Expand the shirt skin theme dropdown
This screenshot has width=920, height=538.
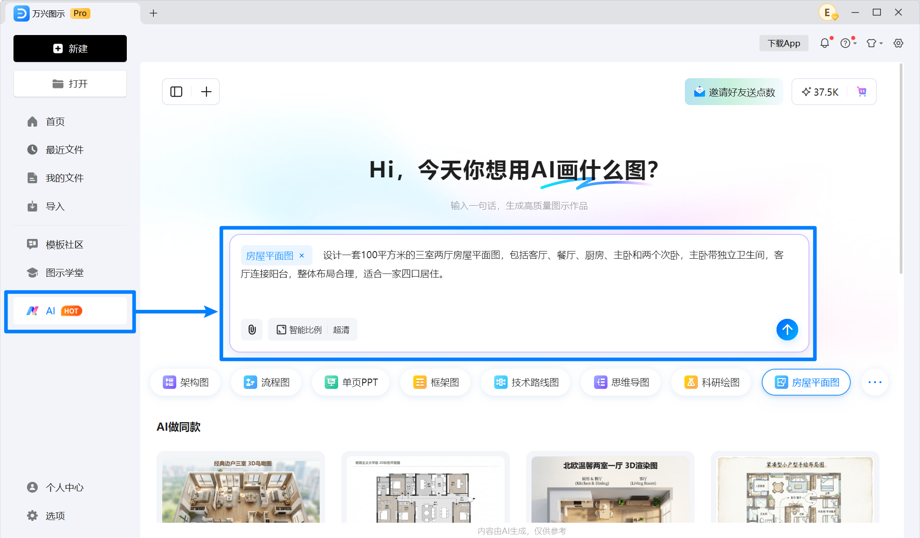tap(875, 43)
